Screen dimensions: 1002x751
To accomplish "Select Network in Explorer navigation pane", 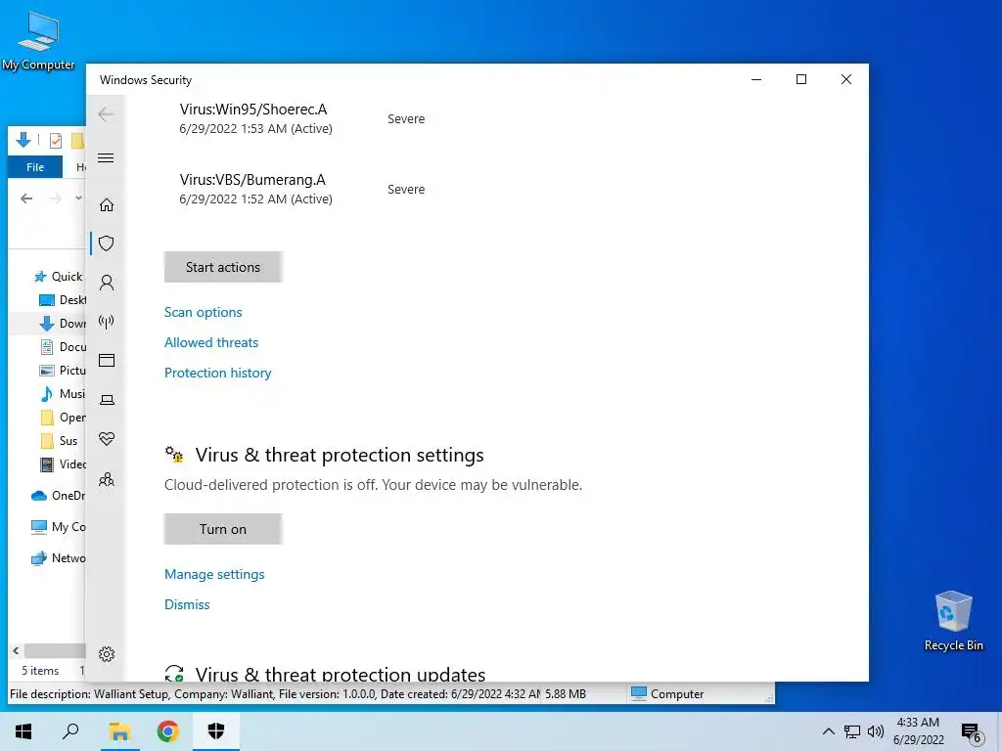I will tap(58, 558).
